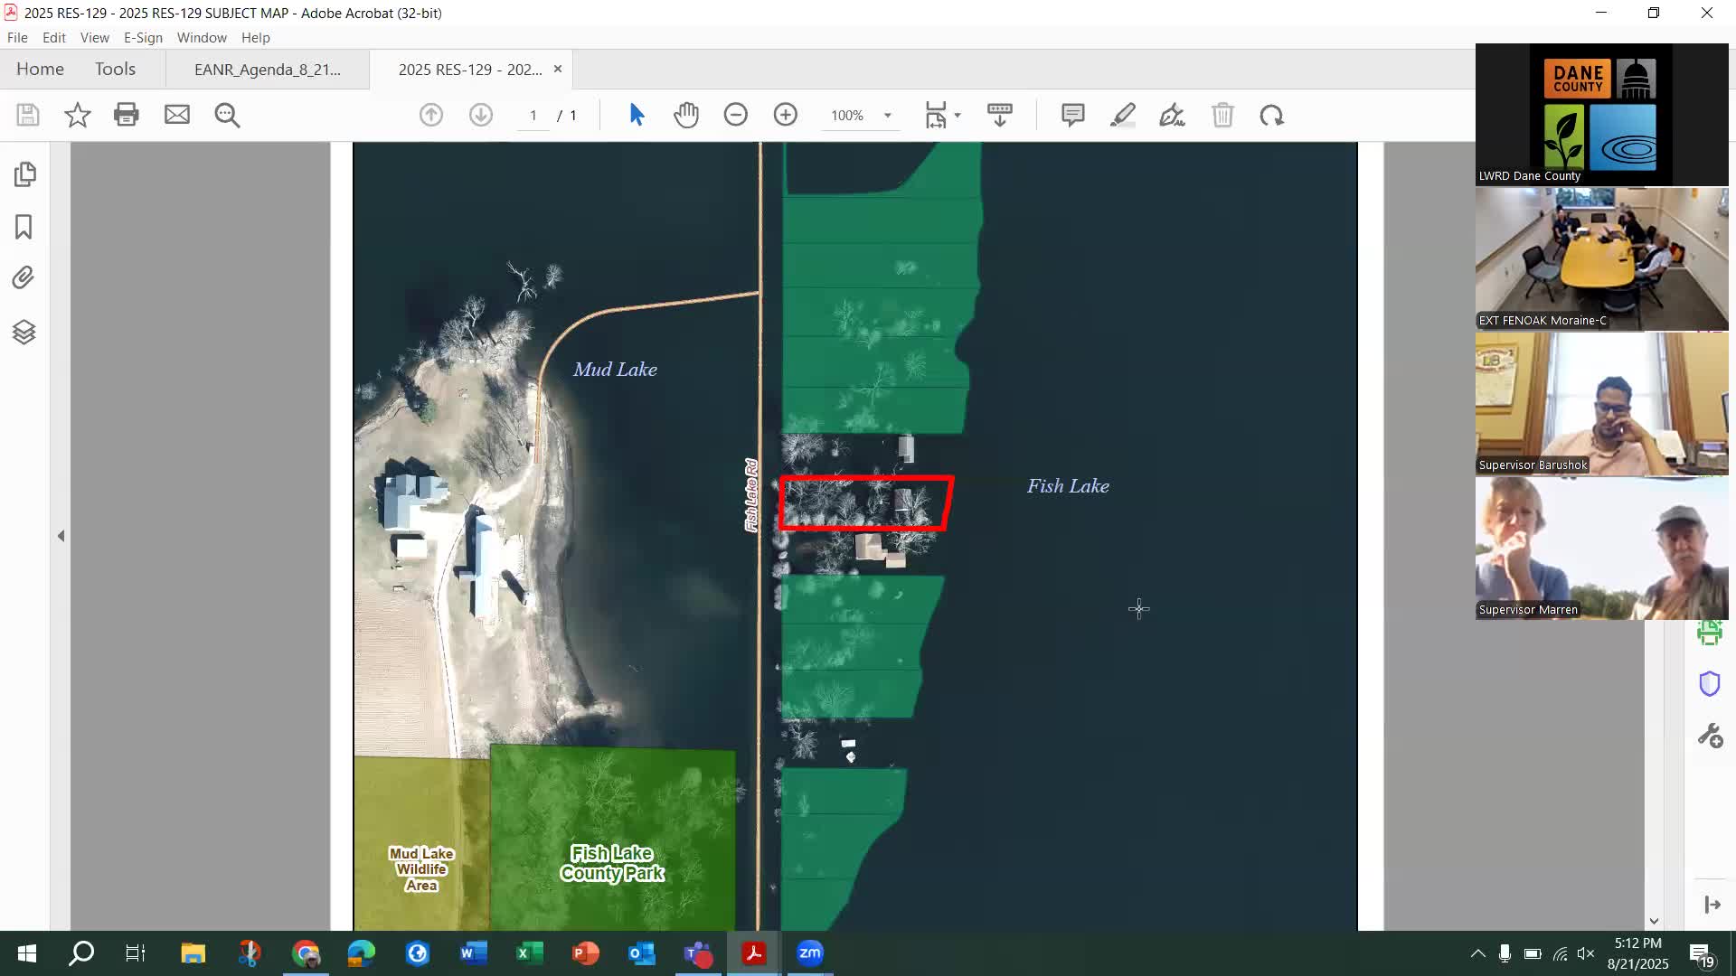Click the page number input field

pyautogui.click(x=533, y=116)
